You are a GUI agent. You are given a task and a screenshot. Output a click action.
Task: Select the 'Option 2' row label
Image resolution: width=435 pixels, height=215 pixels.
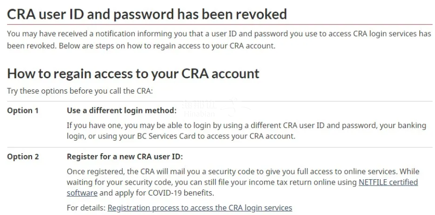tap(23, 157)
